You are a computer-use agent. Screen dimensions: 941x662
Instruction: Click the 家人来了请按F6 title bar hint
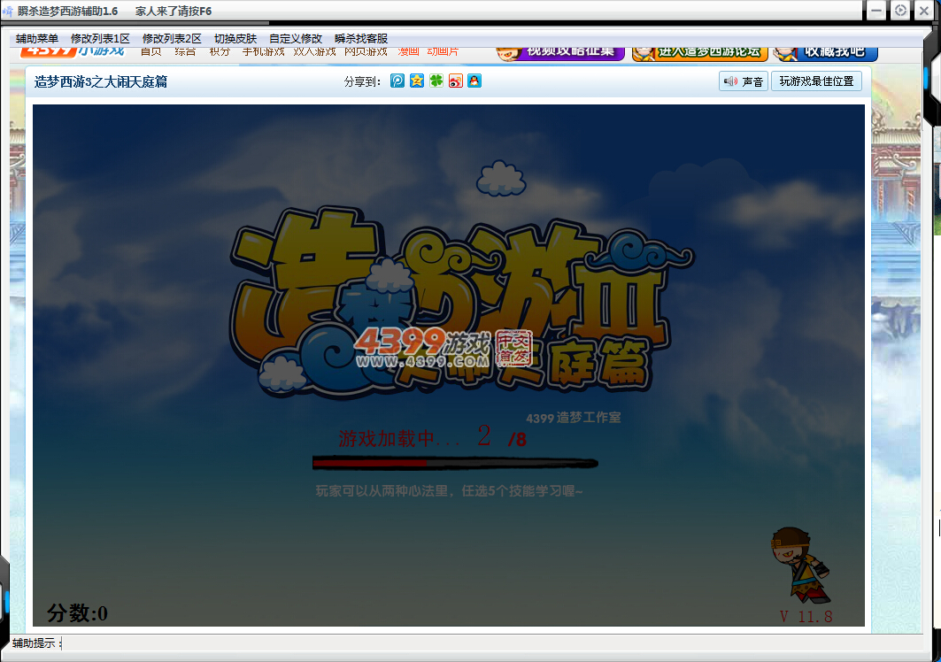click(x=174, y=11)
